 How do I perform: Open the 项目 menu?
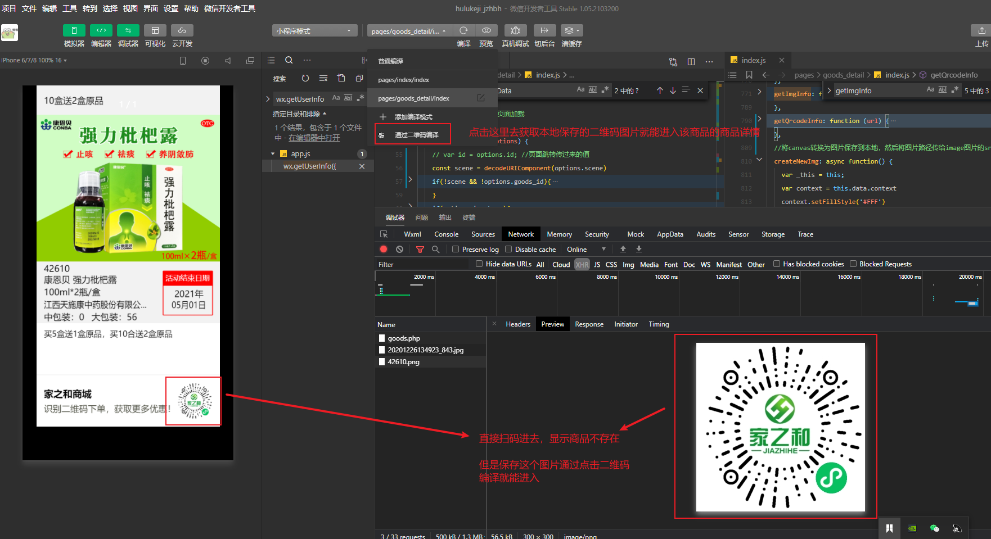[x=9, y=8]
